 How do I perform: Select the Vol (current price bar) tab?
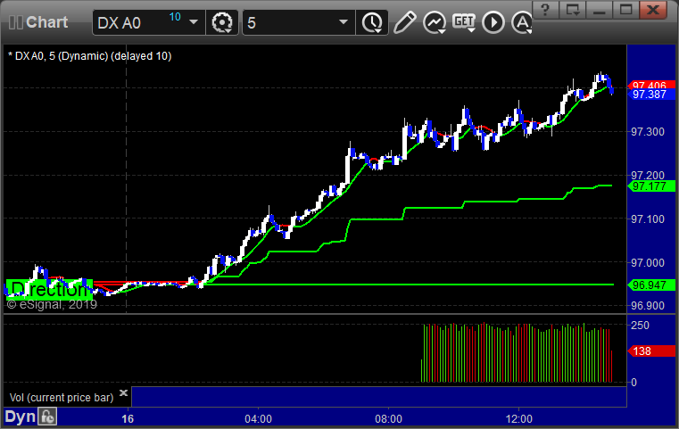(x=61, y=395)
